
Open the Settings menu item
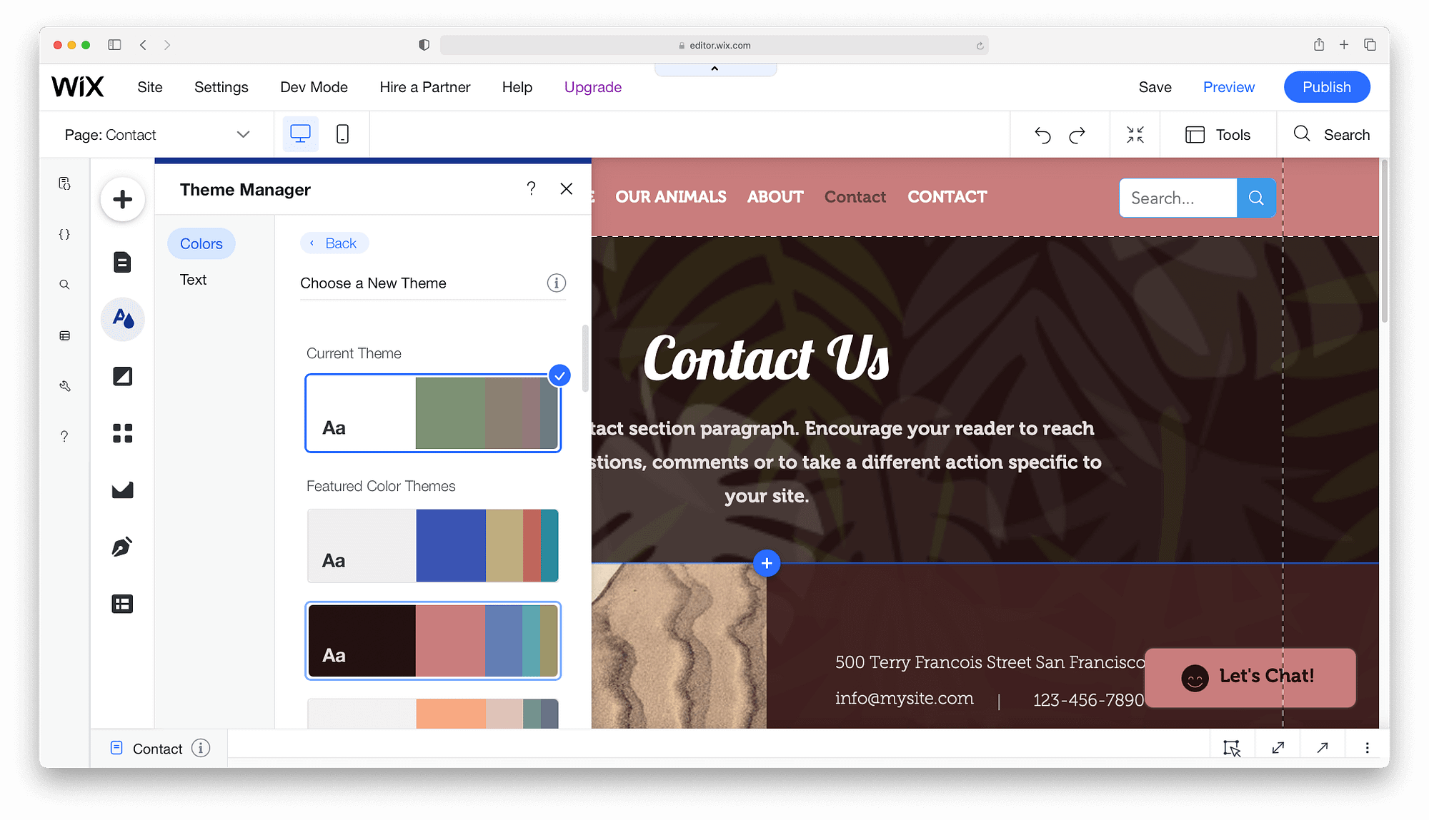click(x=221, y=86)
